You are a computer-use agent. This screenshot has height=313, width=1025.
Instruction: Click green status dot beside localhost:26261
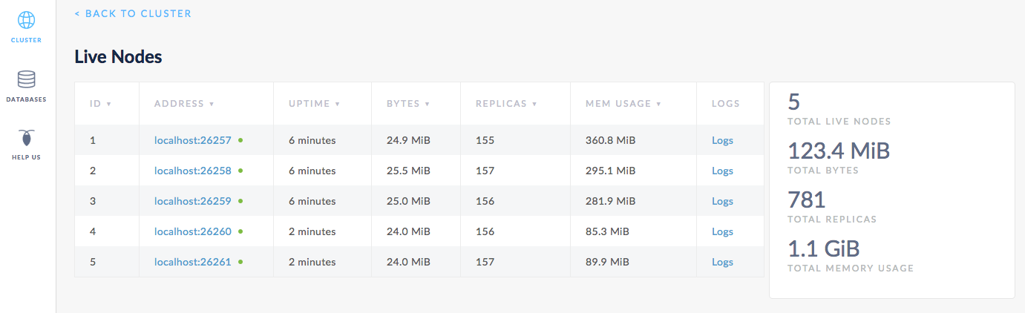tap(240, 262)
